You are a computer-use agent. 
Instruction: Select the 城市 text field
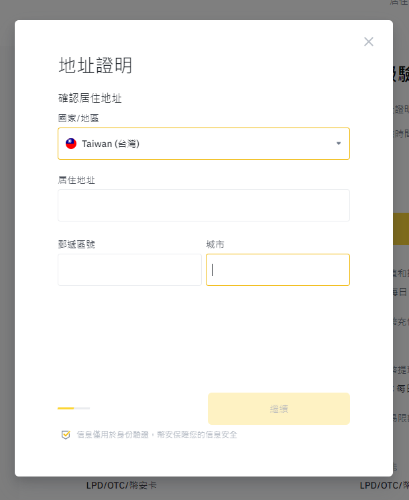pyautogui.click(x=278, y=270)
